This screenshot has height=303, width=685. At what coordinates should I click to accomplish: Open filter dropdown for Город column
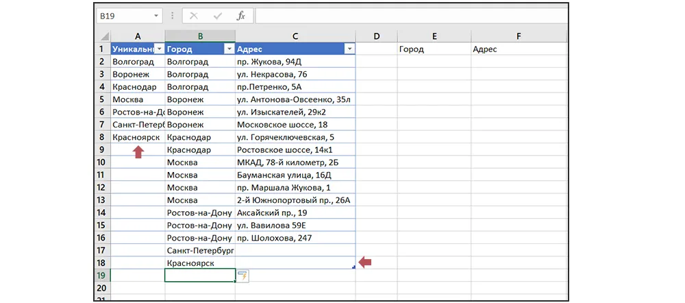click(228, 49)
